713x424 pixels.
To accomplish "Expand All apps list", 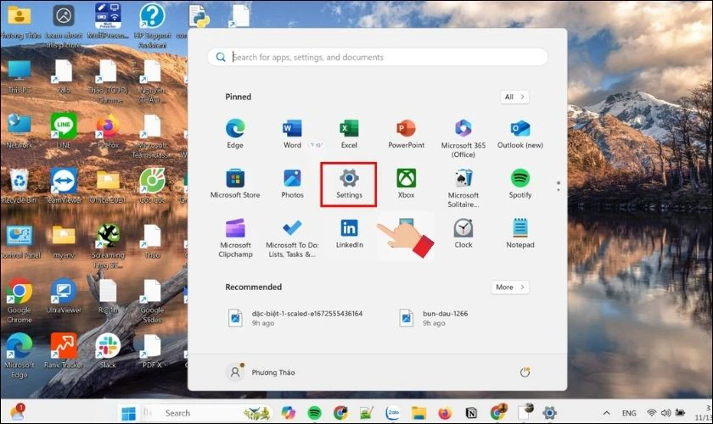I will tap(514, 97).
